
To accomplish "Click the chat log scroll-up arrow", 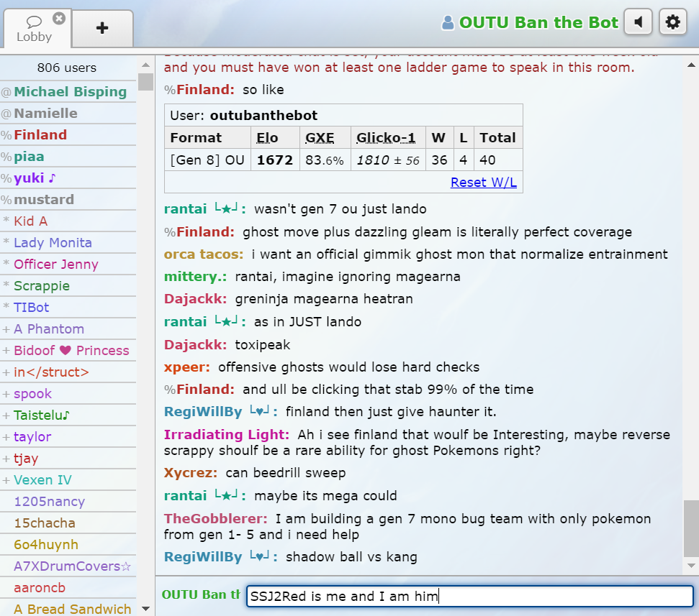I will [691, 65].
